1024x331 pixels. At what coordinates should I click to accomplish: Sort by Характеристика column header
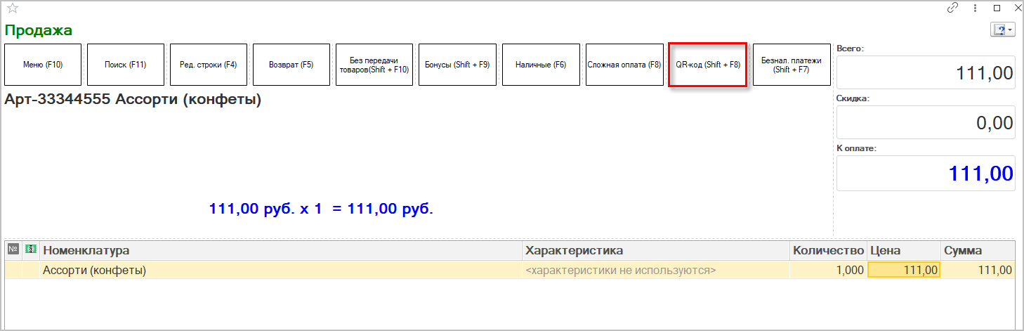click(x=656, y=250)
